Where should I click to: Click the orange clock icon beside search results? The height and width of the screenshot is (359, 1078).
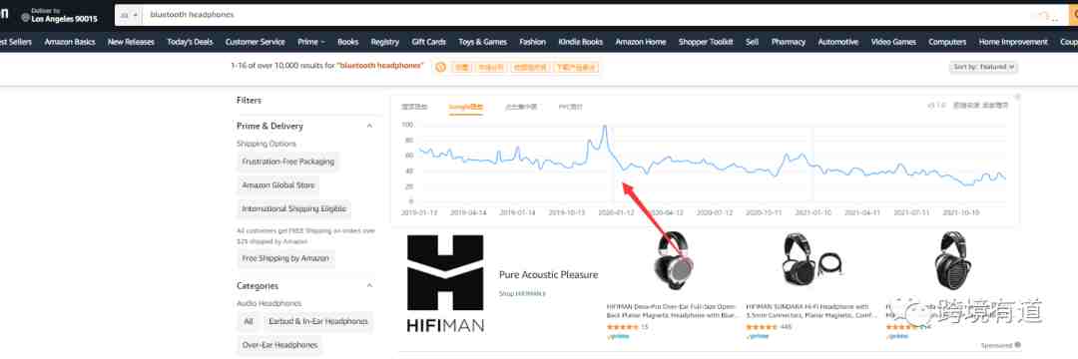[440, 67]
